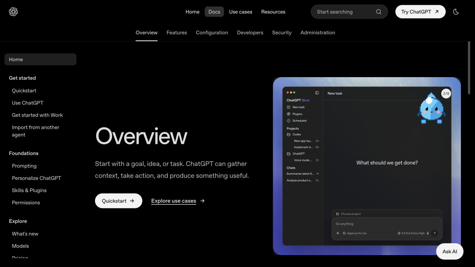
Task: Click the 2/8 slide counter badge
Action: point(446,93)
